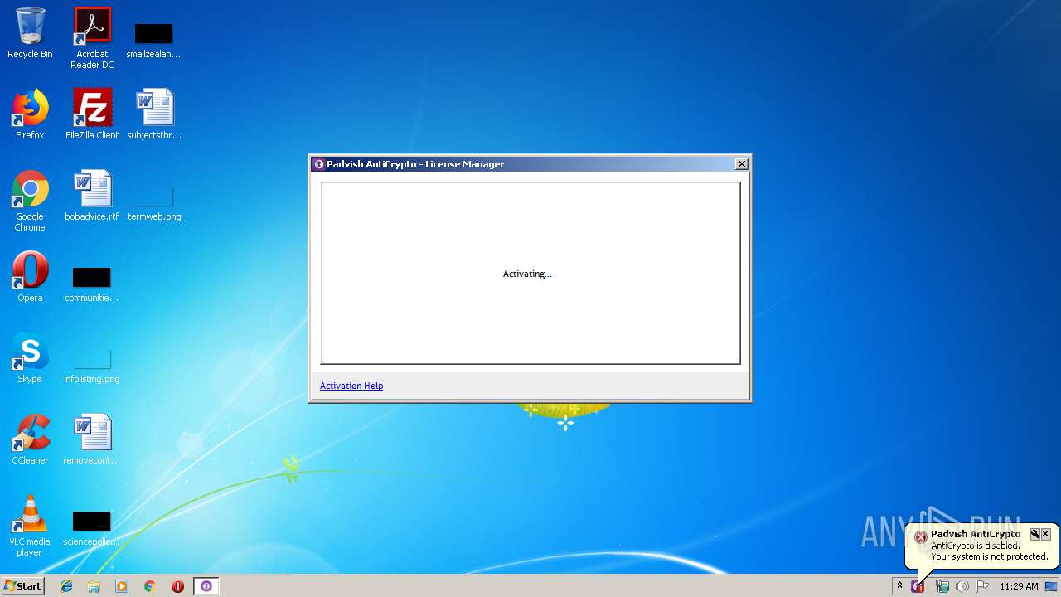Select the Recycle Bin desktop icon
This screenshot has height=597, width=1061.
pos(30,34)
